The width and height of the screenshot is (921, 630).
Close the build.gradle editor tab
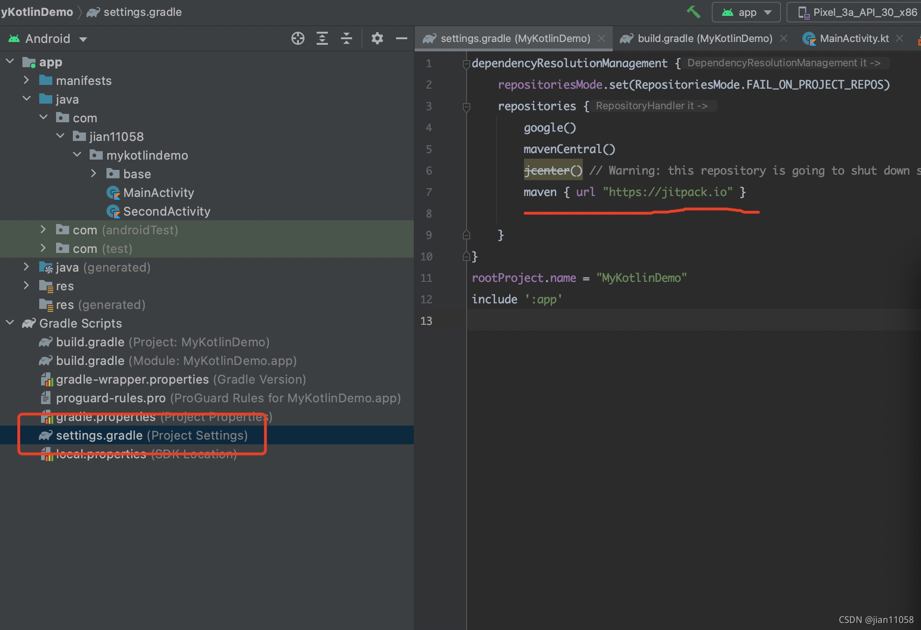pyautogui.click(x=784, y=39)
